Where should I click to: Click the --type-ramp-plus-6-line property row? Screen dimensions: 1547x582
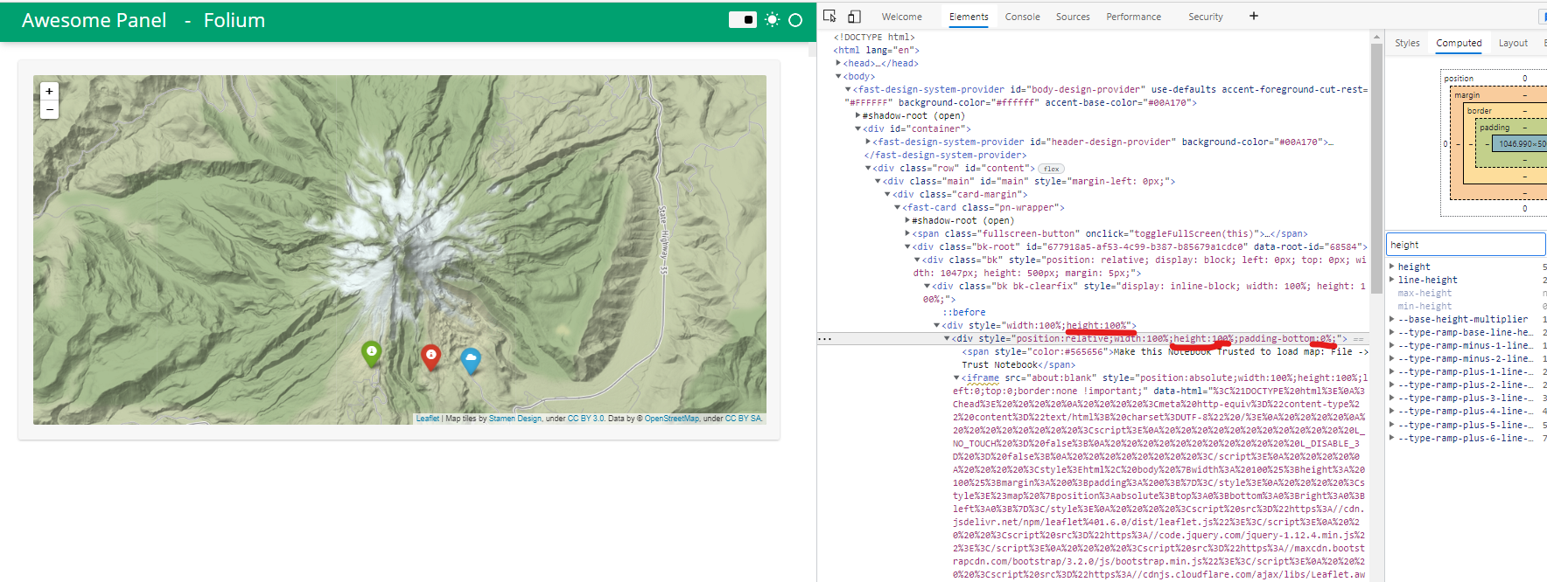pos(1466,438)
